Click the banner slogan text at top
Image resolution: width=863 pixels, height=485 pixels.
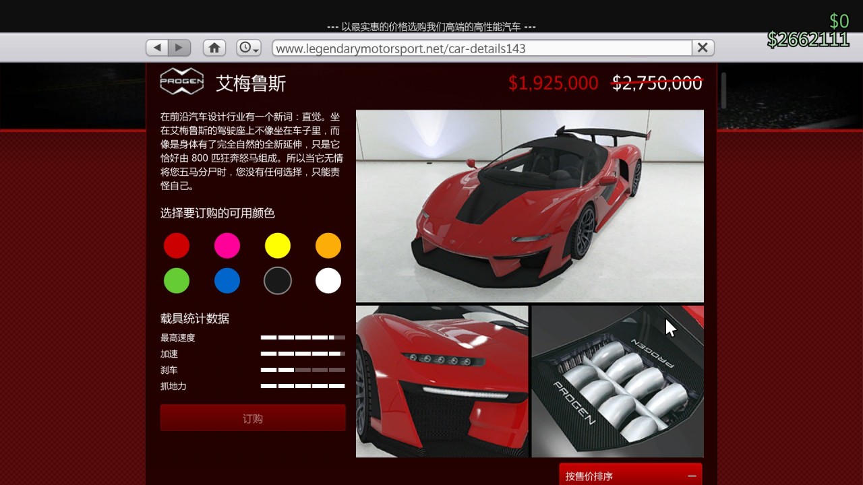(431, 27)
